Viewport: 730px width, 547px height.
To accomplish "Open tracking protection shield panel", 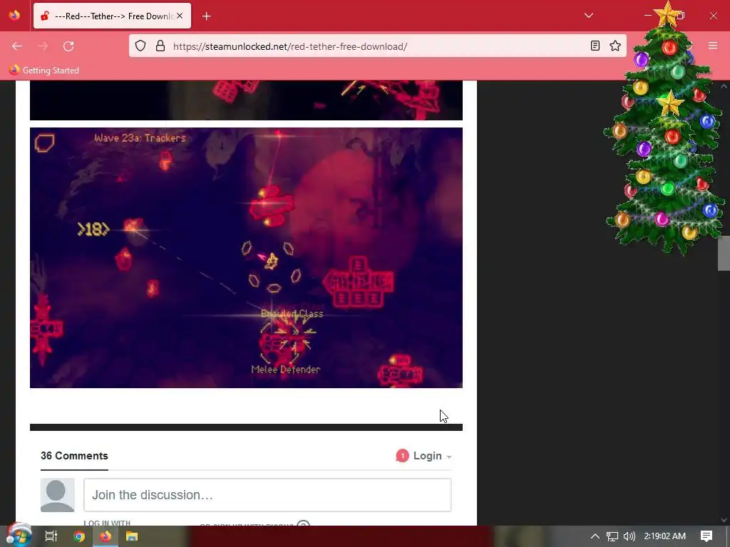I will coord(140,46).
